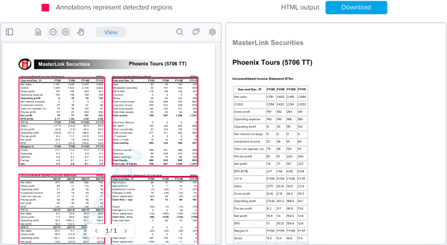Select 'Unconsolidated Income Statement NT$m' caption
The width and height of the screenshot is (447, 245).
click(x=262, y=79)
